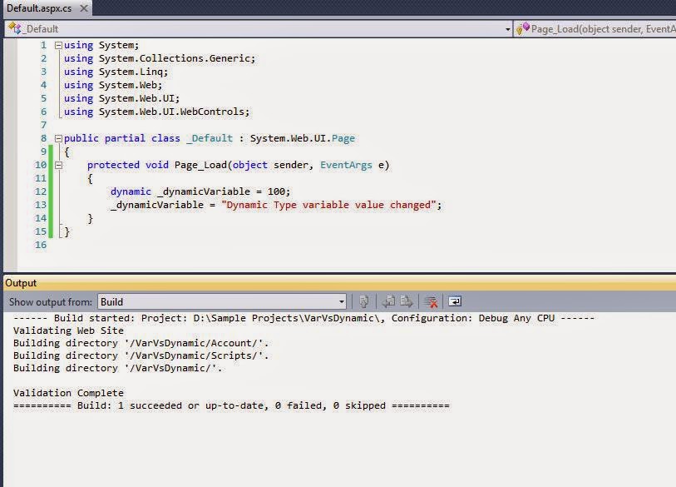The width and height of the screenshot is (676, 487).
Task: Click 'using System.Web.UI.WebControls;' line
Action: point(156,112)
